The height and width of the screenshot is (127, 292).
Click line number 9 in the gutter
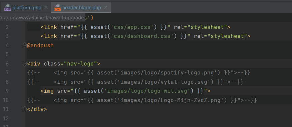[7, 91]
